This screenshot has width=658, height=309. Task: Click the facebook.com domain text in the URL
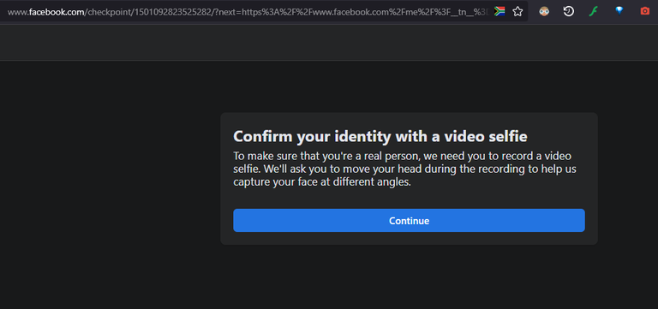57,12
